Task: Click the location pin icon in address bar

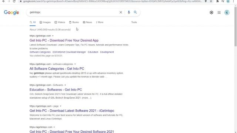Action: pyautogui.click(x=206, y=1)
